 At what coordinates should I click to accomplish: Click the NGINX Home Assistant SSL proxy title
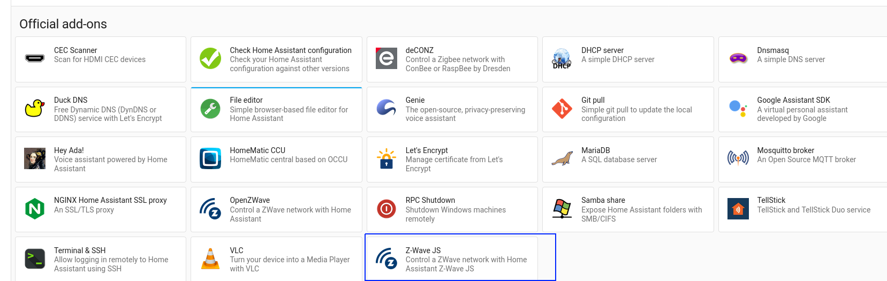110,200
